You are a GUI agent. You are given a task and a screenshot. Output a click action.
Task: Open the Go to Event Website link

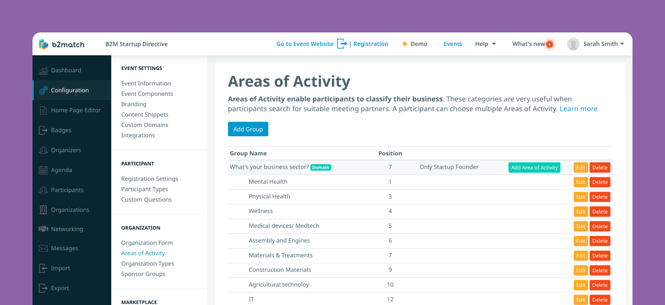pyautogui.click(x=305, y=44)
